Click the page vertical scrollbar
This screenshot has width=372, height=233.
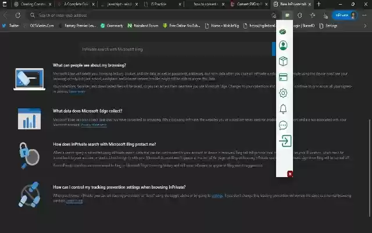[370, 168]
